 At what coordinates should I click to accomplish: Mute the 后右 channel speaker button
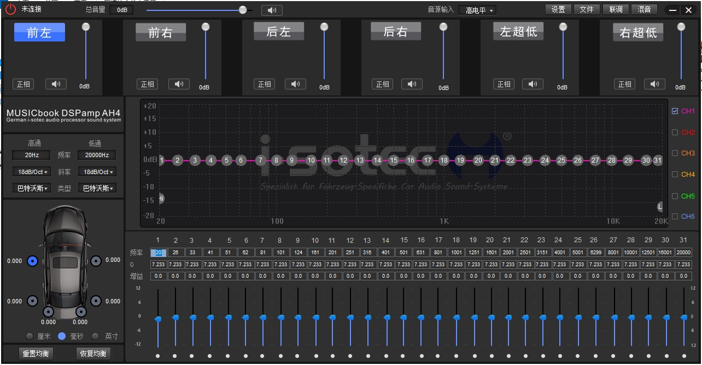point(412,84)
